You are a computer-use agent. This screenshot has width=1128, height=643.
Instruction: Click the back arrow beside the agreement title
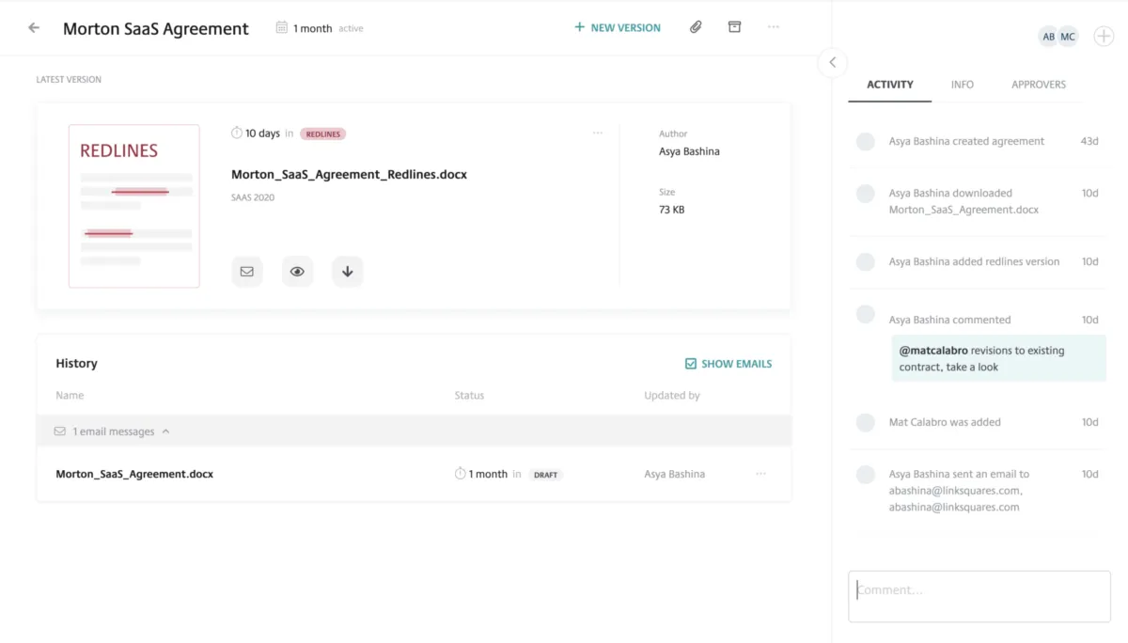click(x=34, y=28)
